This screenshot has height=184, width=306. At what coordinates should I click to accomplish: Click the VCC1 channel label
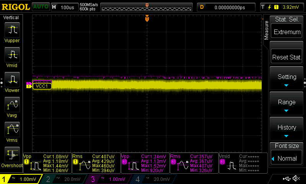coord(42,86)
